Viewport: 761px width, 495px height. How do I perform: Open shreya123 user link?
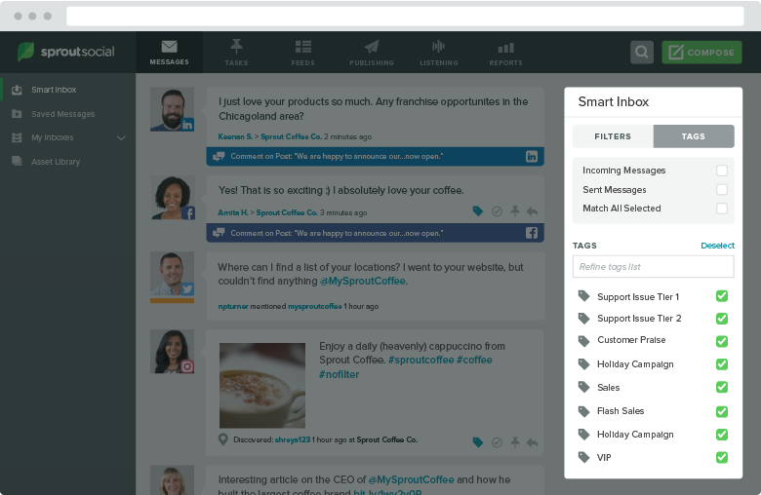(292, 439)
